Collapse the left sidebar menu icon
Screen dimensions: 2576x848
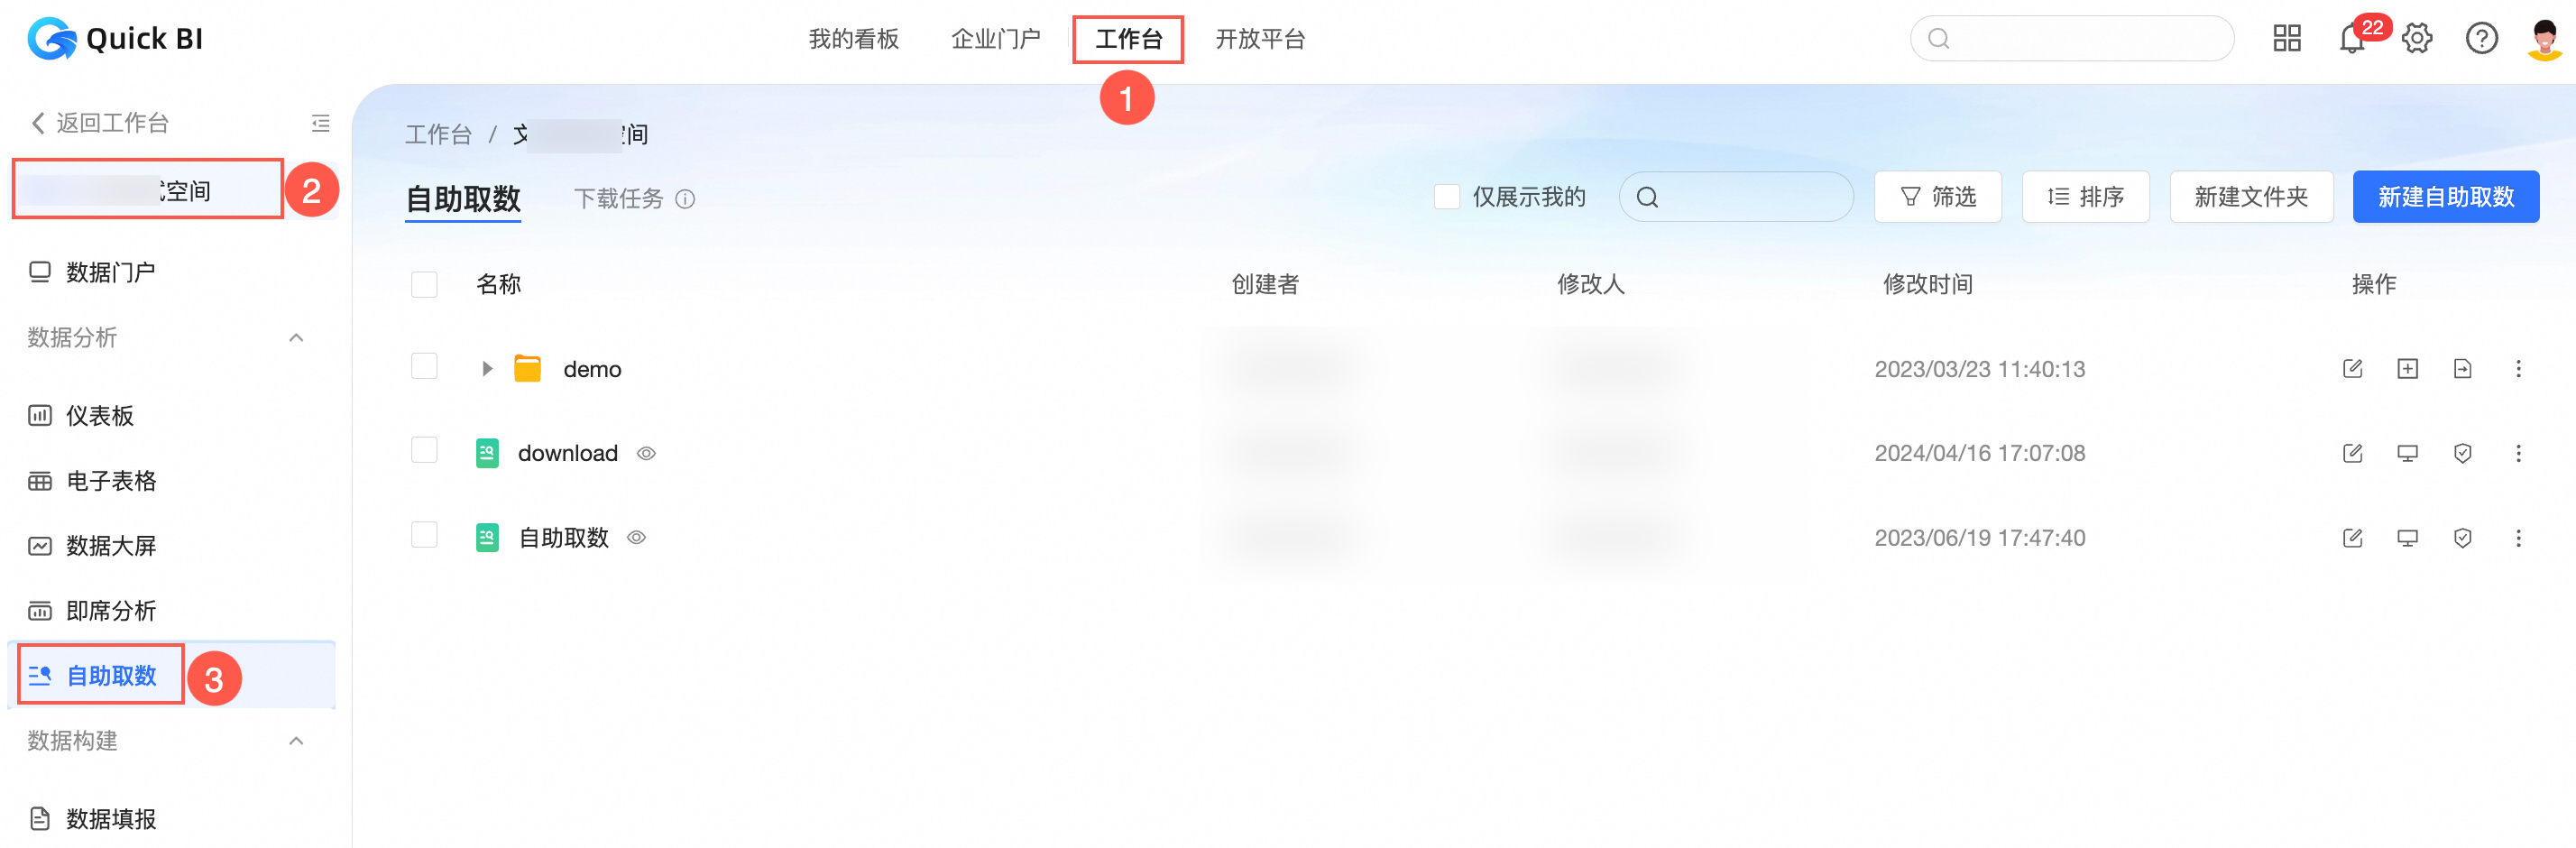(320, 123)
